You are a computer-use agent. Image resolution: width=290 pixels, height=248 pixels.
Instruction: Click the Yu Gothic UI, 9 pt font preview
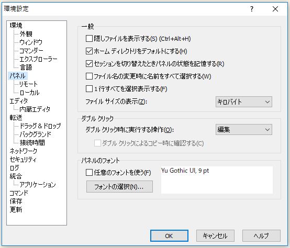(217, 180)
